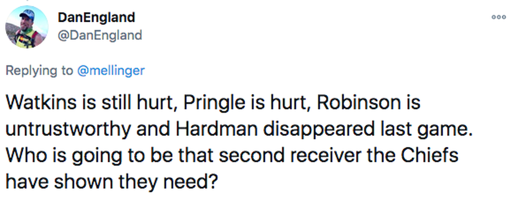
Task: Click the final line "have shown they need?"
Action: 111,182
